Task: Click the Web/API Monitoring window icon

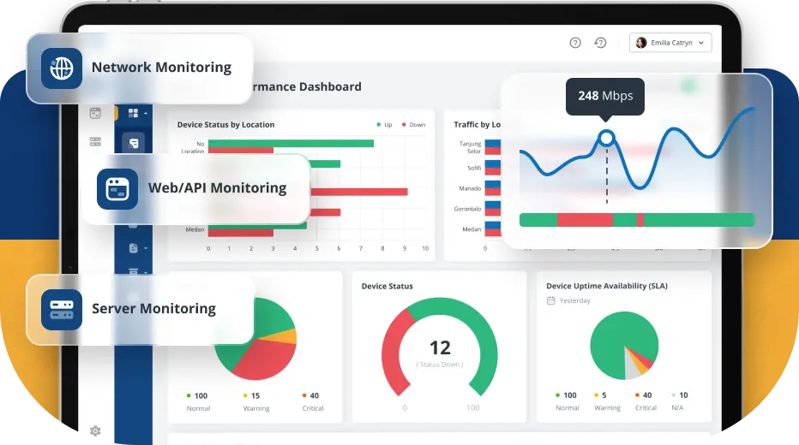Action: pyautogui.click(x=117, y=189)
